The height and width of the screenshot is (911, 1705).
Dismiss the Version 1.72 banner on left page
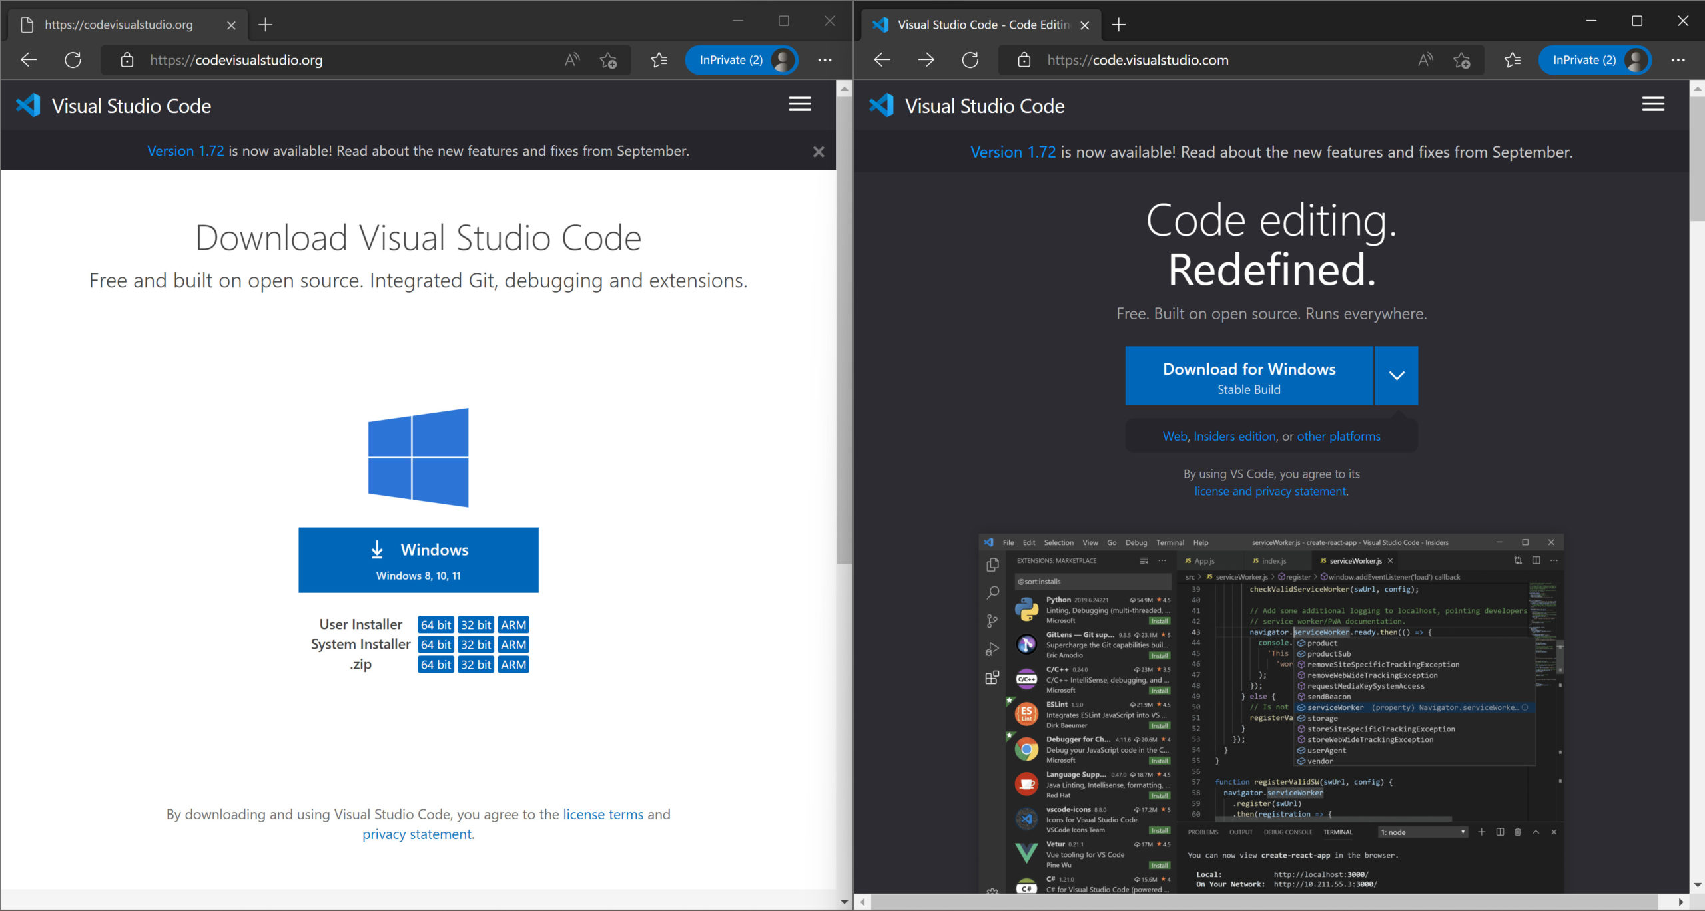[819, 152]
